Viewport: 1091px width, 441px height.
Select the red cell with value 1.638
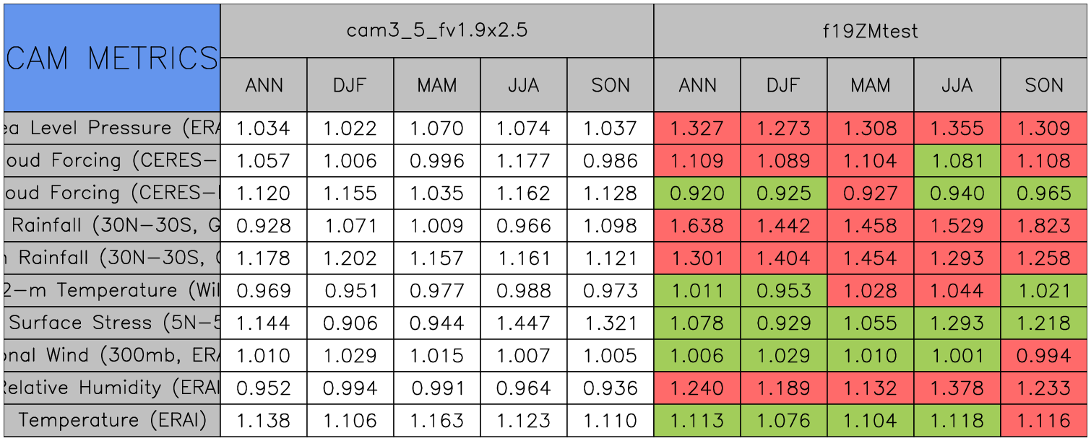(697, 226)
